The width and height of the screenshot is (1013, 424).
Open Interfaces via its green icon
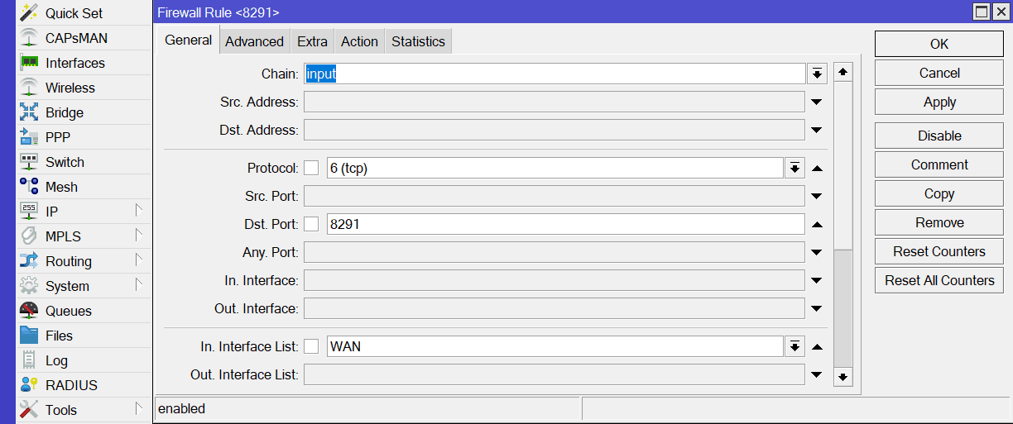[29, 63]
